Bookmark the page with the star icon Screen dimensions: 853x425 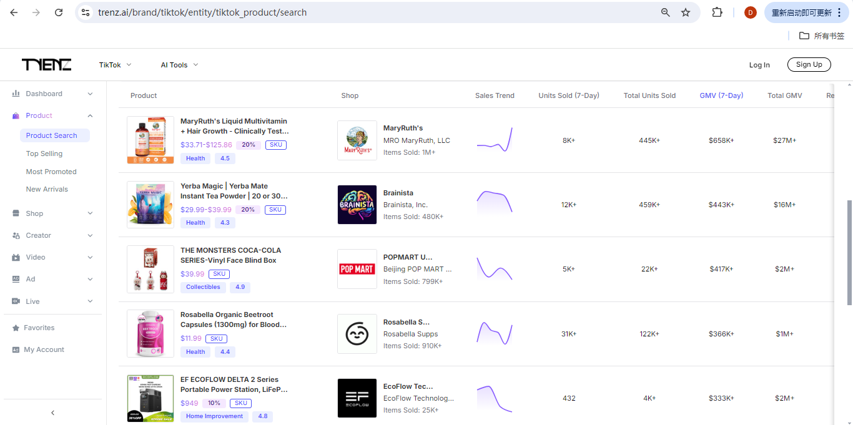click(686, 12)
